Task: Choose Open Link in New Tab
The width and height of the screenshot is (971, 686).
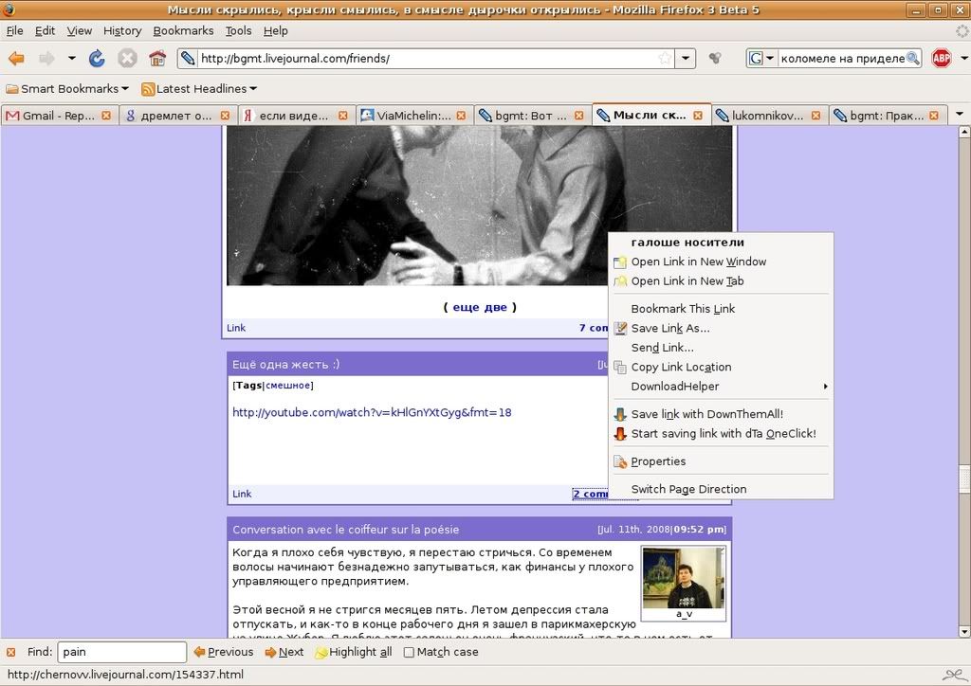Action: click(721, 280)
